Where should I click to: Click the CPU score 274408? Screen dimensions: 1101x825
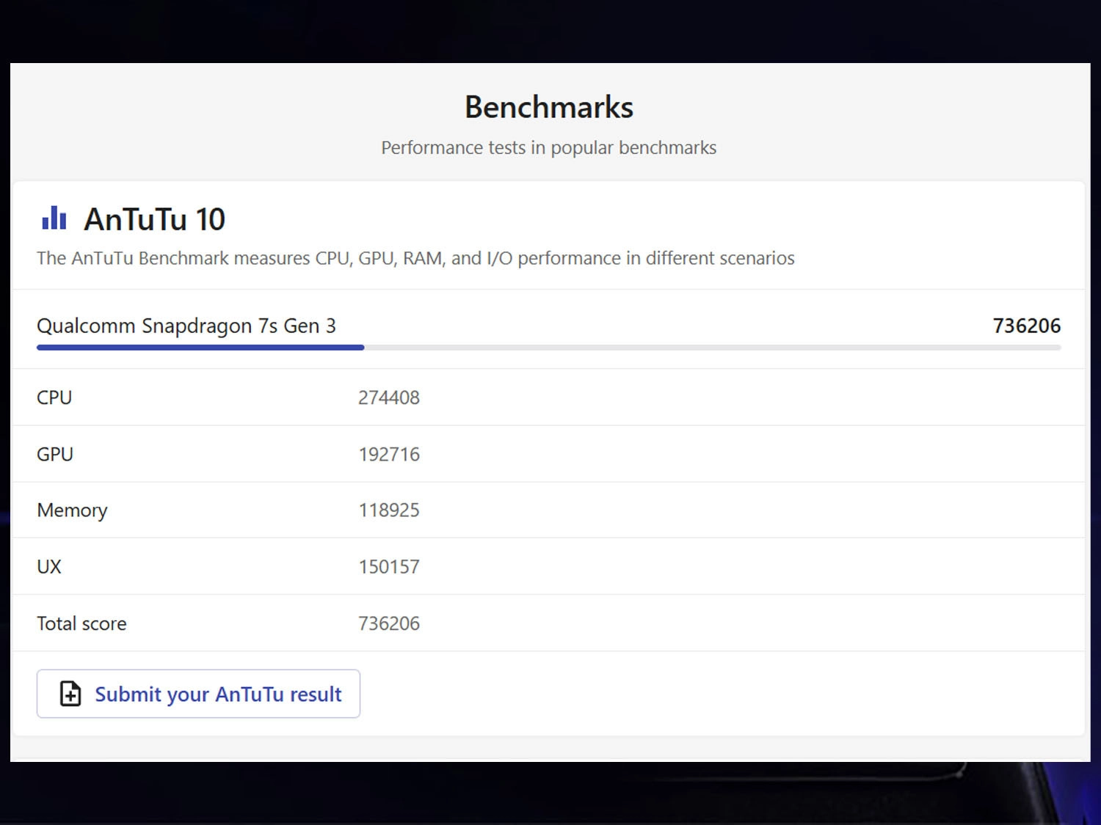389,397
